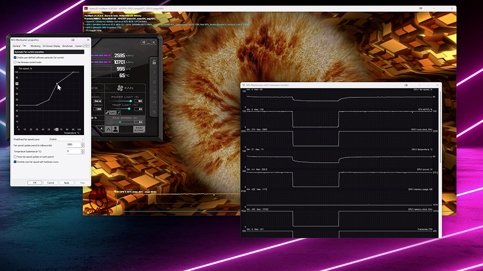Disable user defined software automatic fan control

(15, 58)
